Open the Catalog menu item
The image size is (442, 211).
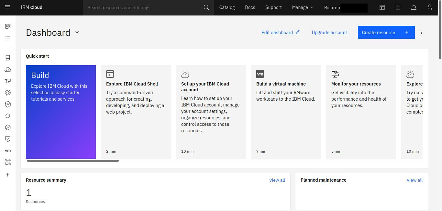(227, 7)
